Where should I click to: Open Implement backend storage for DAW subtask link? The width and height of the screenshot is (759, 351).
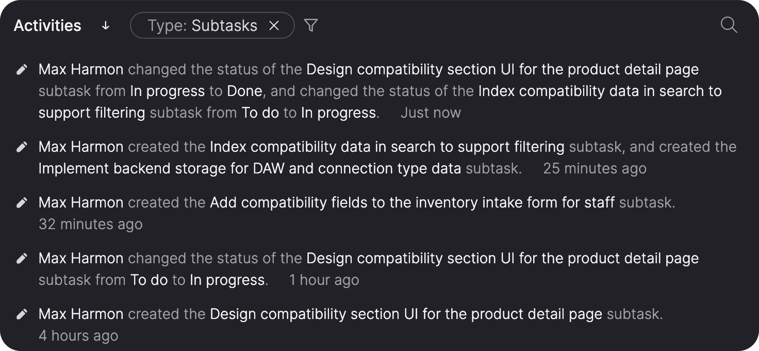pyautogui.click(x=250, y=168)
